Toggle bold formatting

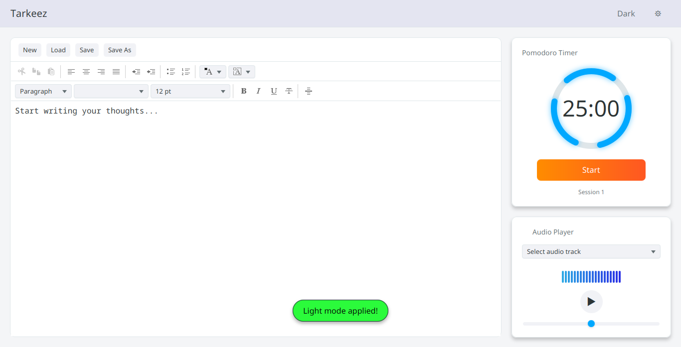[x=244, y=91]
